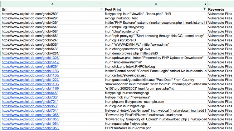
Task: Open column A dropdown arrow
Action: [101, 4]
